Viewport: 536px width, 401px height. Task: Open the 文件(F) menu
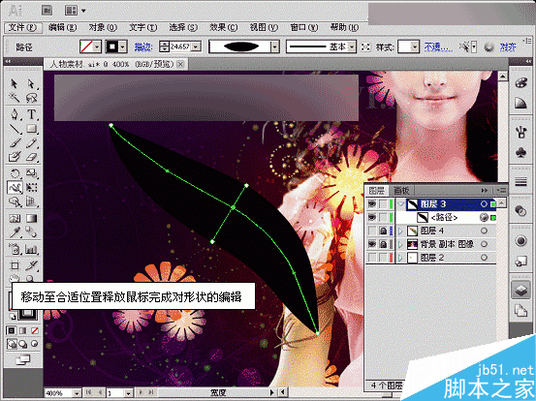(x=22, y=27)
